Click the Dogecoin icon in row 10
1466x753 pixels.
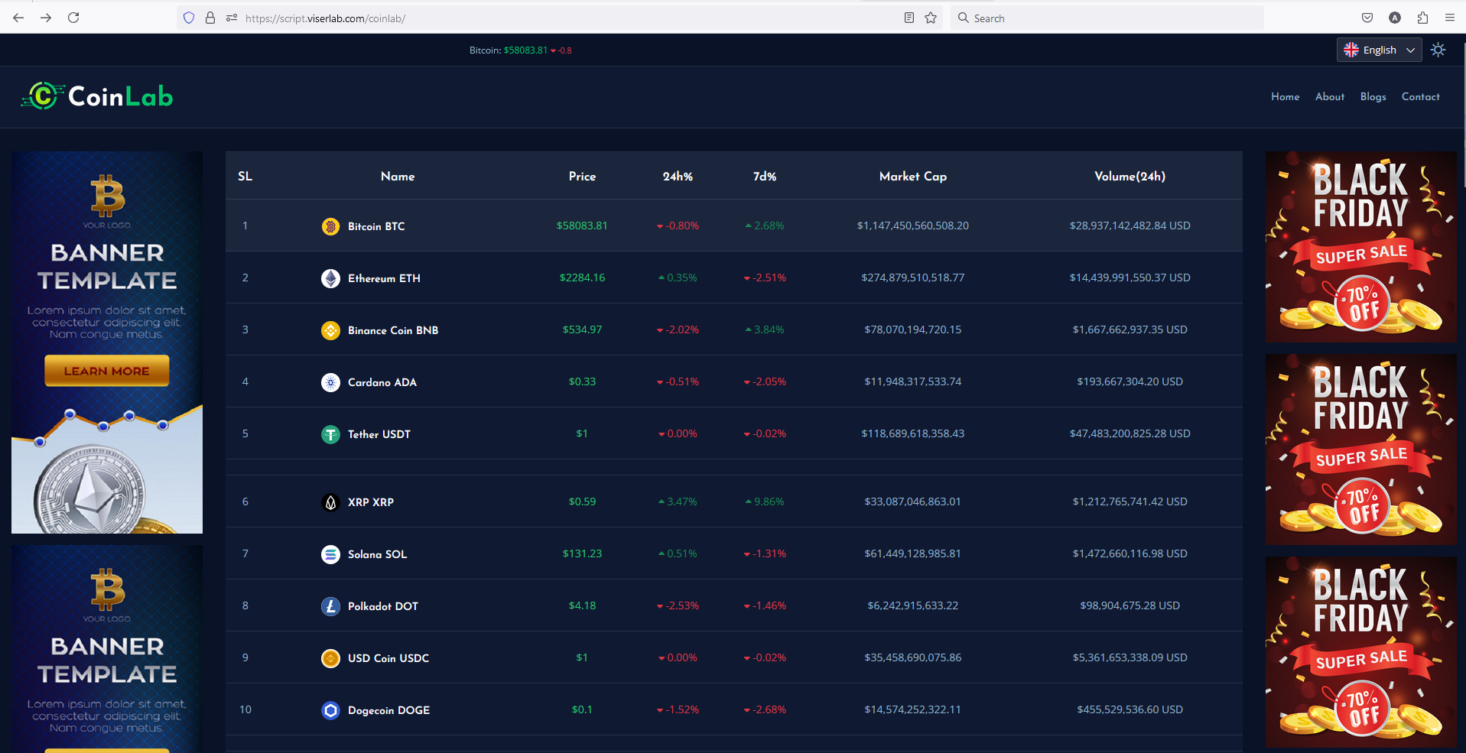tap(330, 710)
